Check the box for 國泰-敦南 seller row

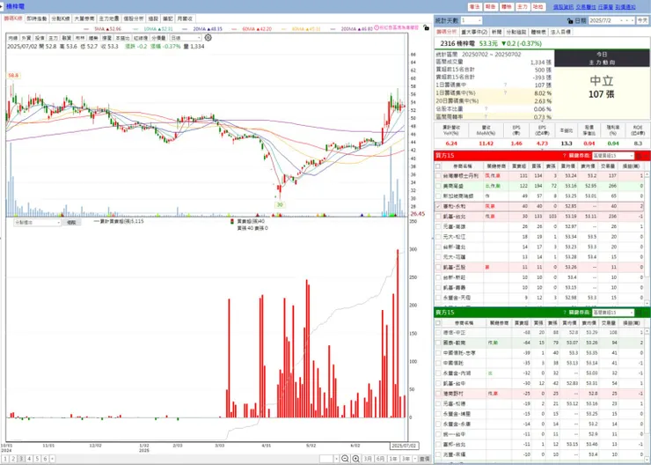[438, 343]
